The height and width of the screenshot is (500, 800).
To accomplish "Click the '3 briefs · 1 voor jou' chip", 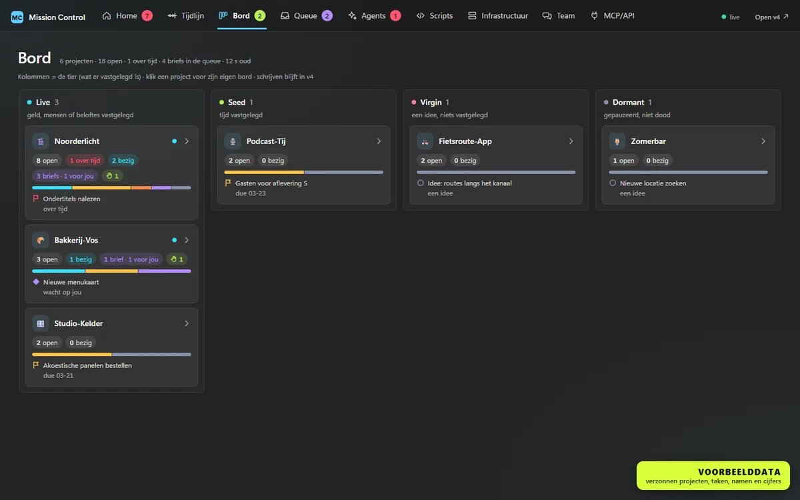I will tap(65, 176).
